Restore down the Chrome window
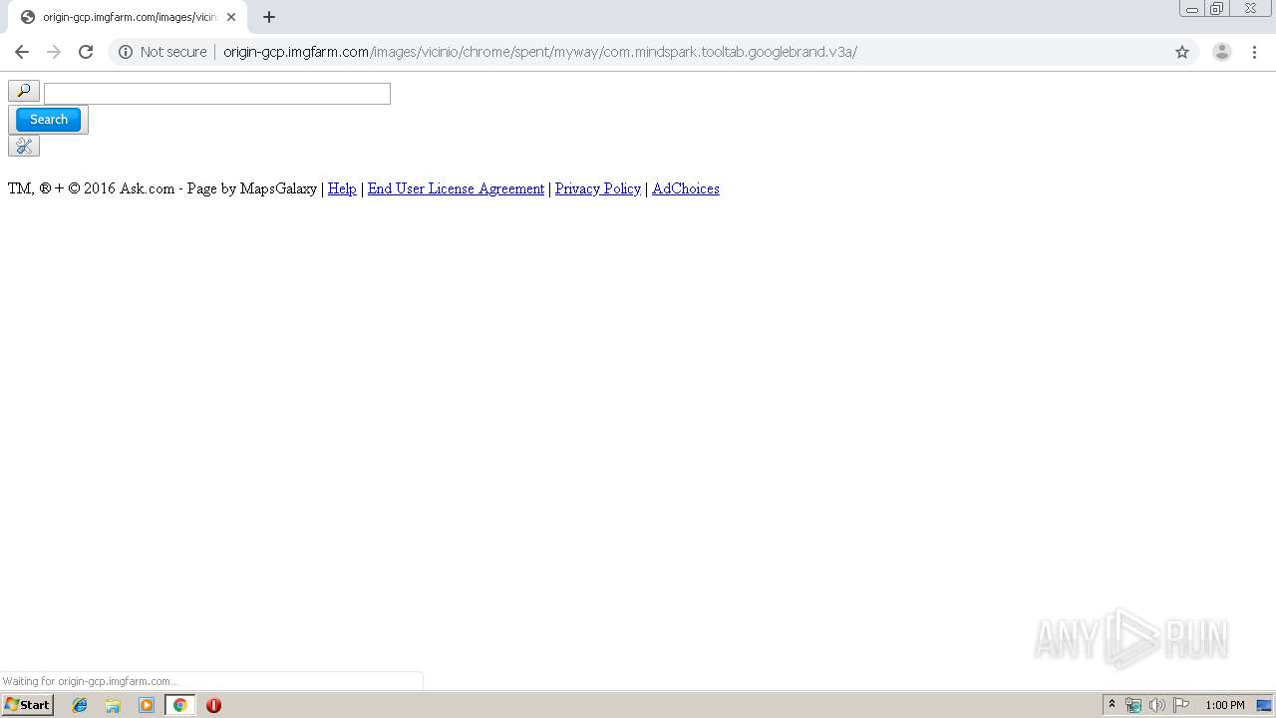 [1217, 9]
